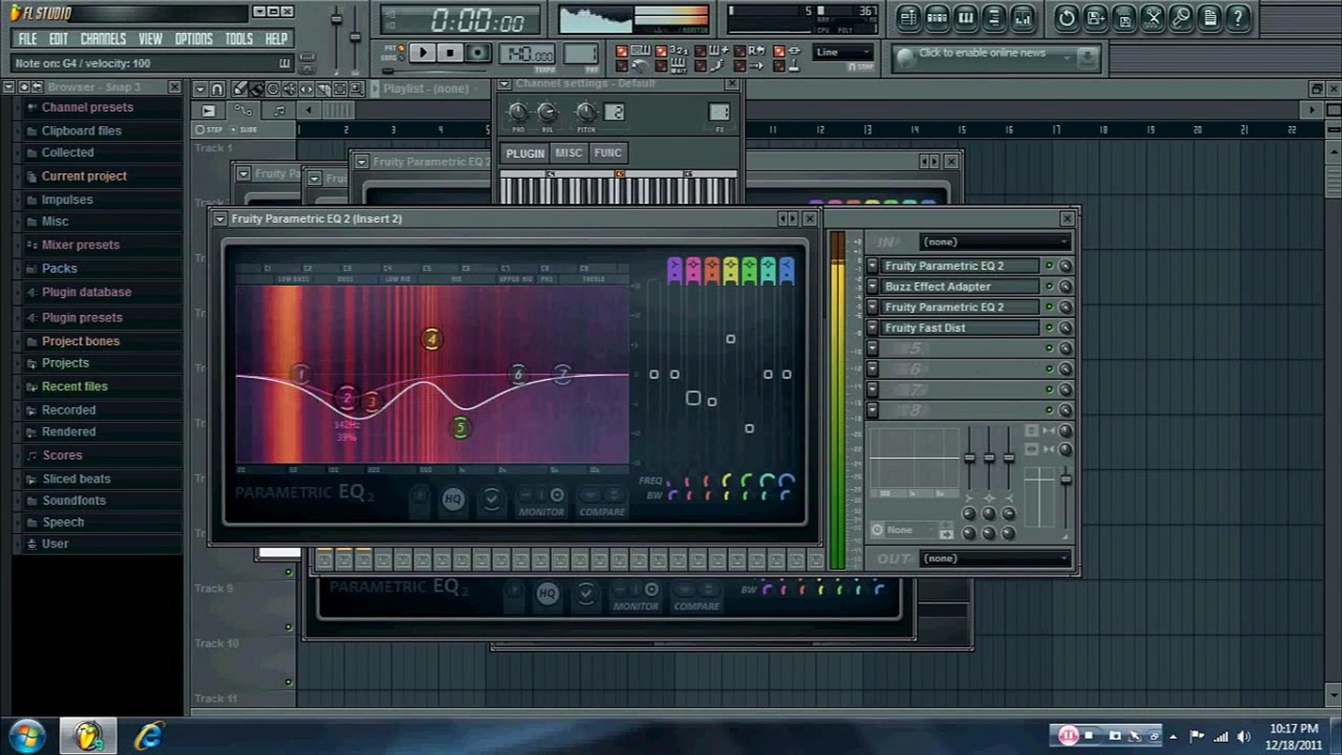The image size is (1342, 755).
Task: Mute Fruity Fast Dist effect slot
Action: (1048, 328)
